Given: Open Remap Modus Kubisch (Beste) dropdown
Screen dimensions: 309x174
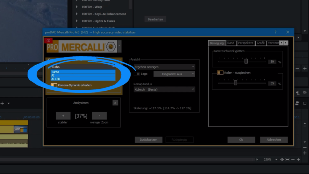Looking at the screenshot, I should 164,89.
